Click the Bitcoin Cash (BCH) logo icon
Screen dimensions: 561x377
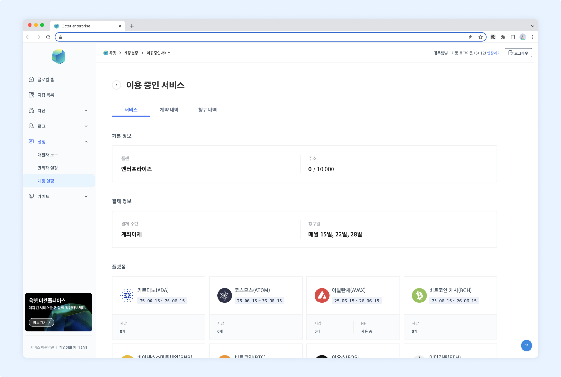(x=419, y=295)
